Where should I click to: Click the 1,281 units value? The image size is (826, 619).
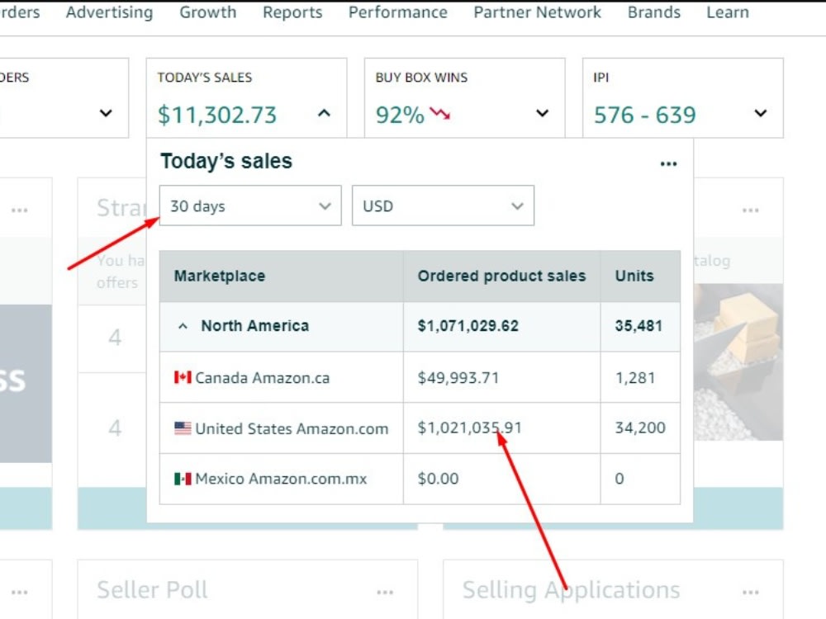[x=634, y=377]
